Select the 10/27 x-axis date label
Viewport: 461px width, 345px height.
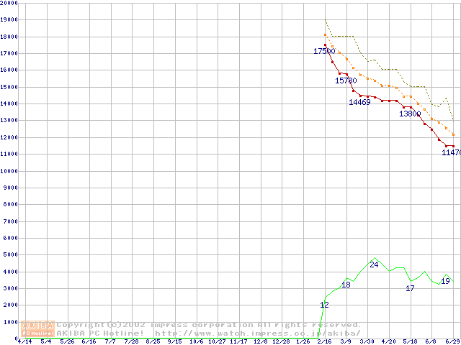click(217, 341)
